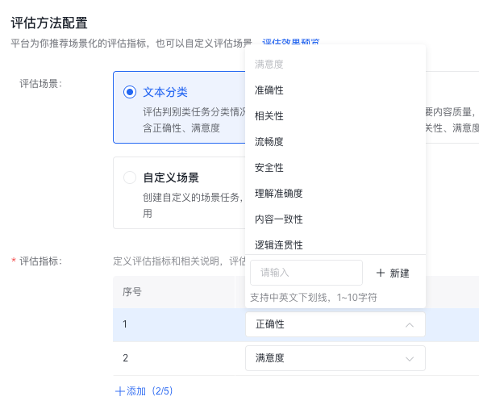The image size is (479, 405).
Task: Open the 满意度 metric combo box
Action: click(x=335, y=358)
